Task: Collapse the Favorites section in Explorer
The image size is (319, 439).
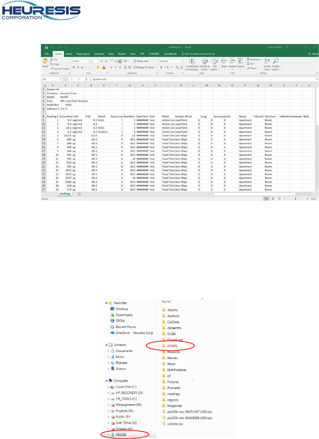Action: (x=106, y=303)
